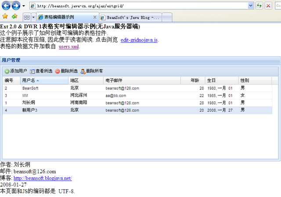Open the edit-gridnojava.js link
The height and width of the screenshot is (197, 281).
(139, 40)
